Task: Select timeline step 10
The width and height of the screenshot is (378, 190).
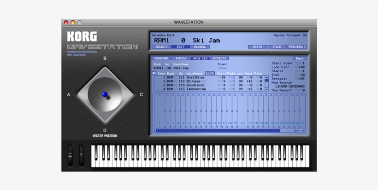Action: pos(209,123)
